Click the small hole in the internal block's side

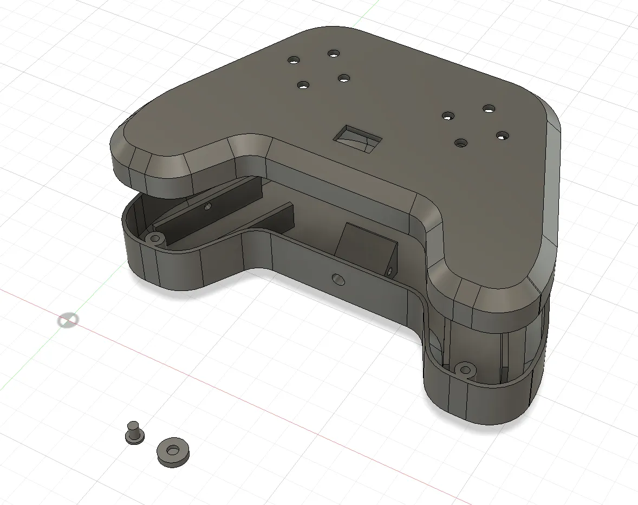tap(389, 269)
